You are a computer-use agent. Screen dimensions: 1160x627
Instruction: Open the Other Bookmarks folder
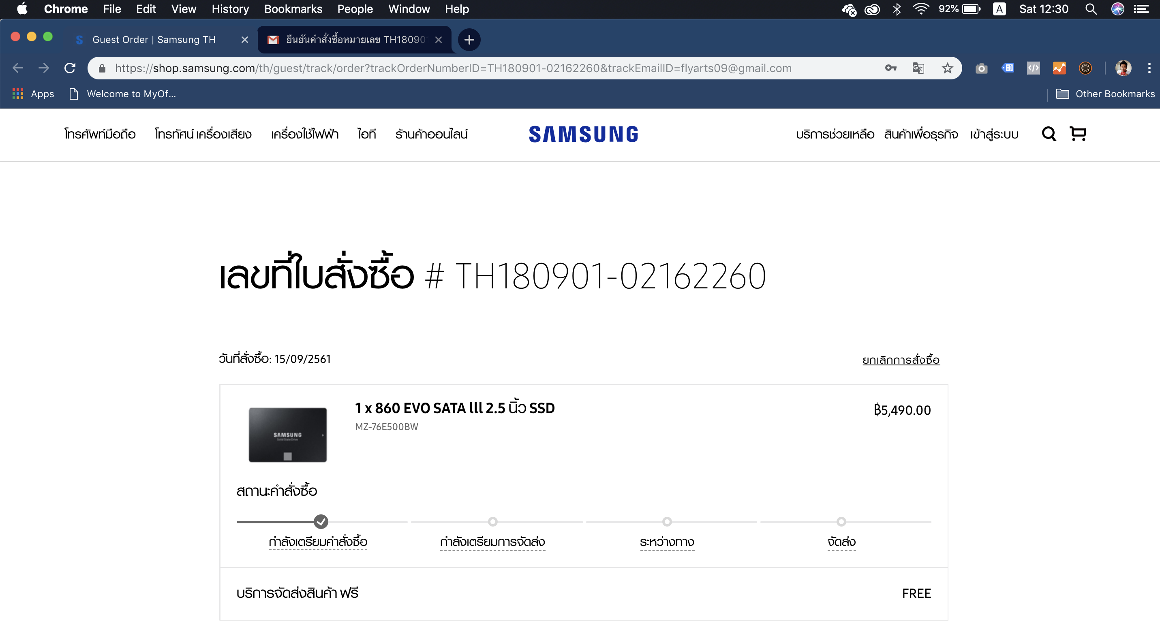pos(1106,94)
